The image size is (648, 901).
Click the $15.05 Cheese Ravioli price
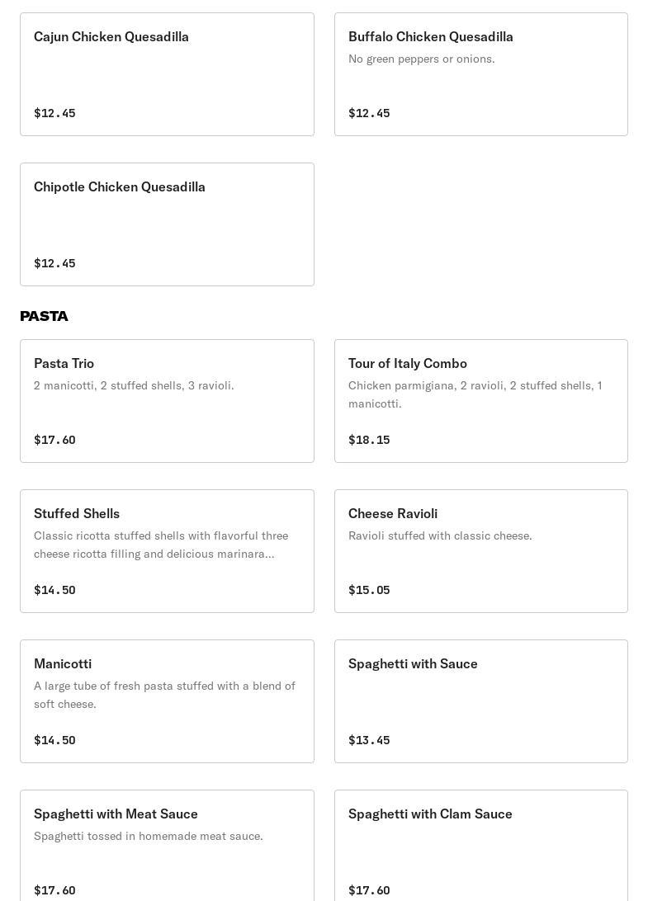[369, 590]
